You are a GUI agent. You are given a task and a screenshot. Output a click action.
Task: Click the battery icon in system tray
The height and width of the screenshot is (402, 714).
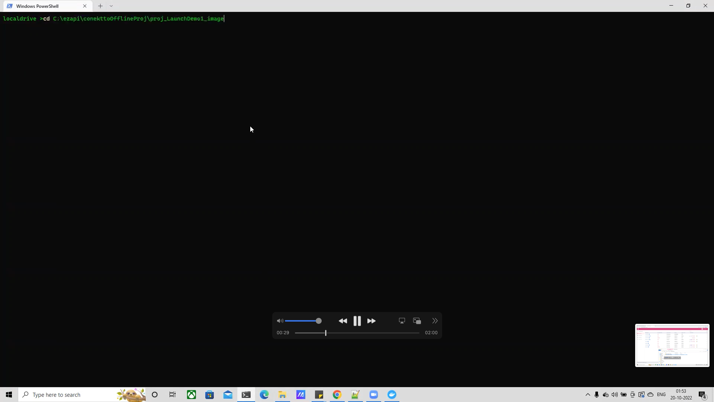point(624,395)
